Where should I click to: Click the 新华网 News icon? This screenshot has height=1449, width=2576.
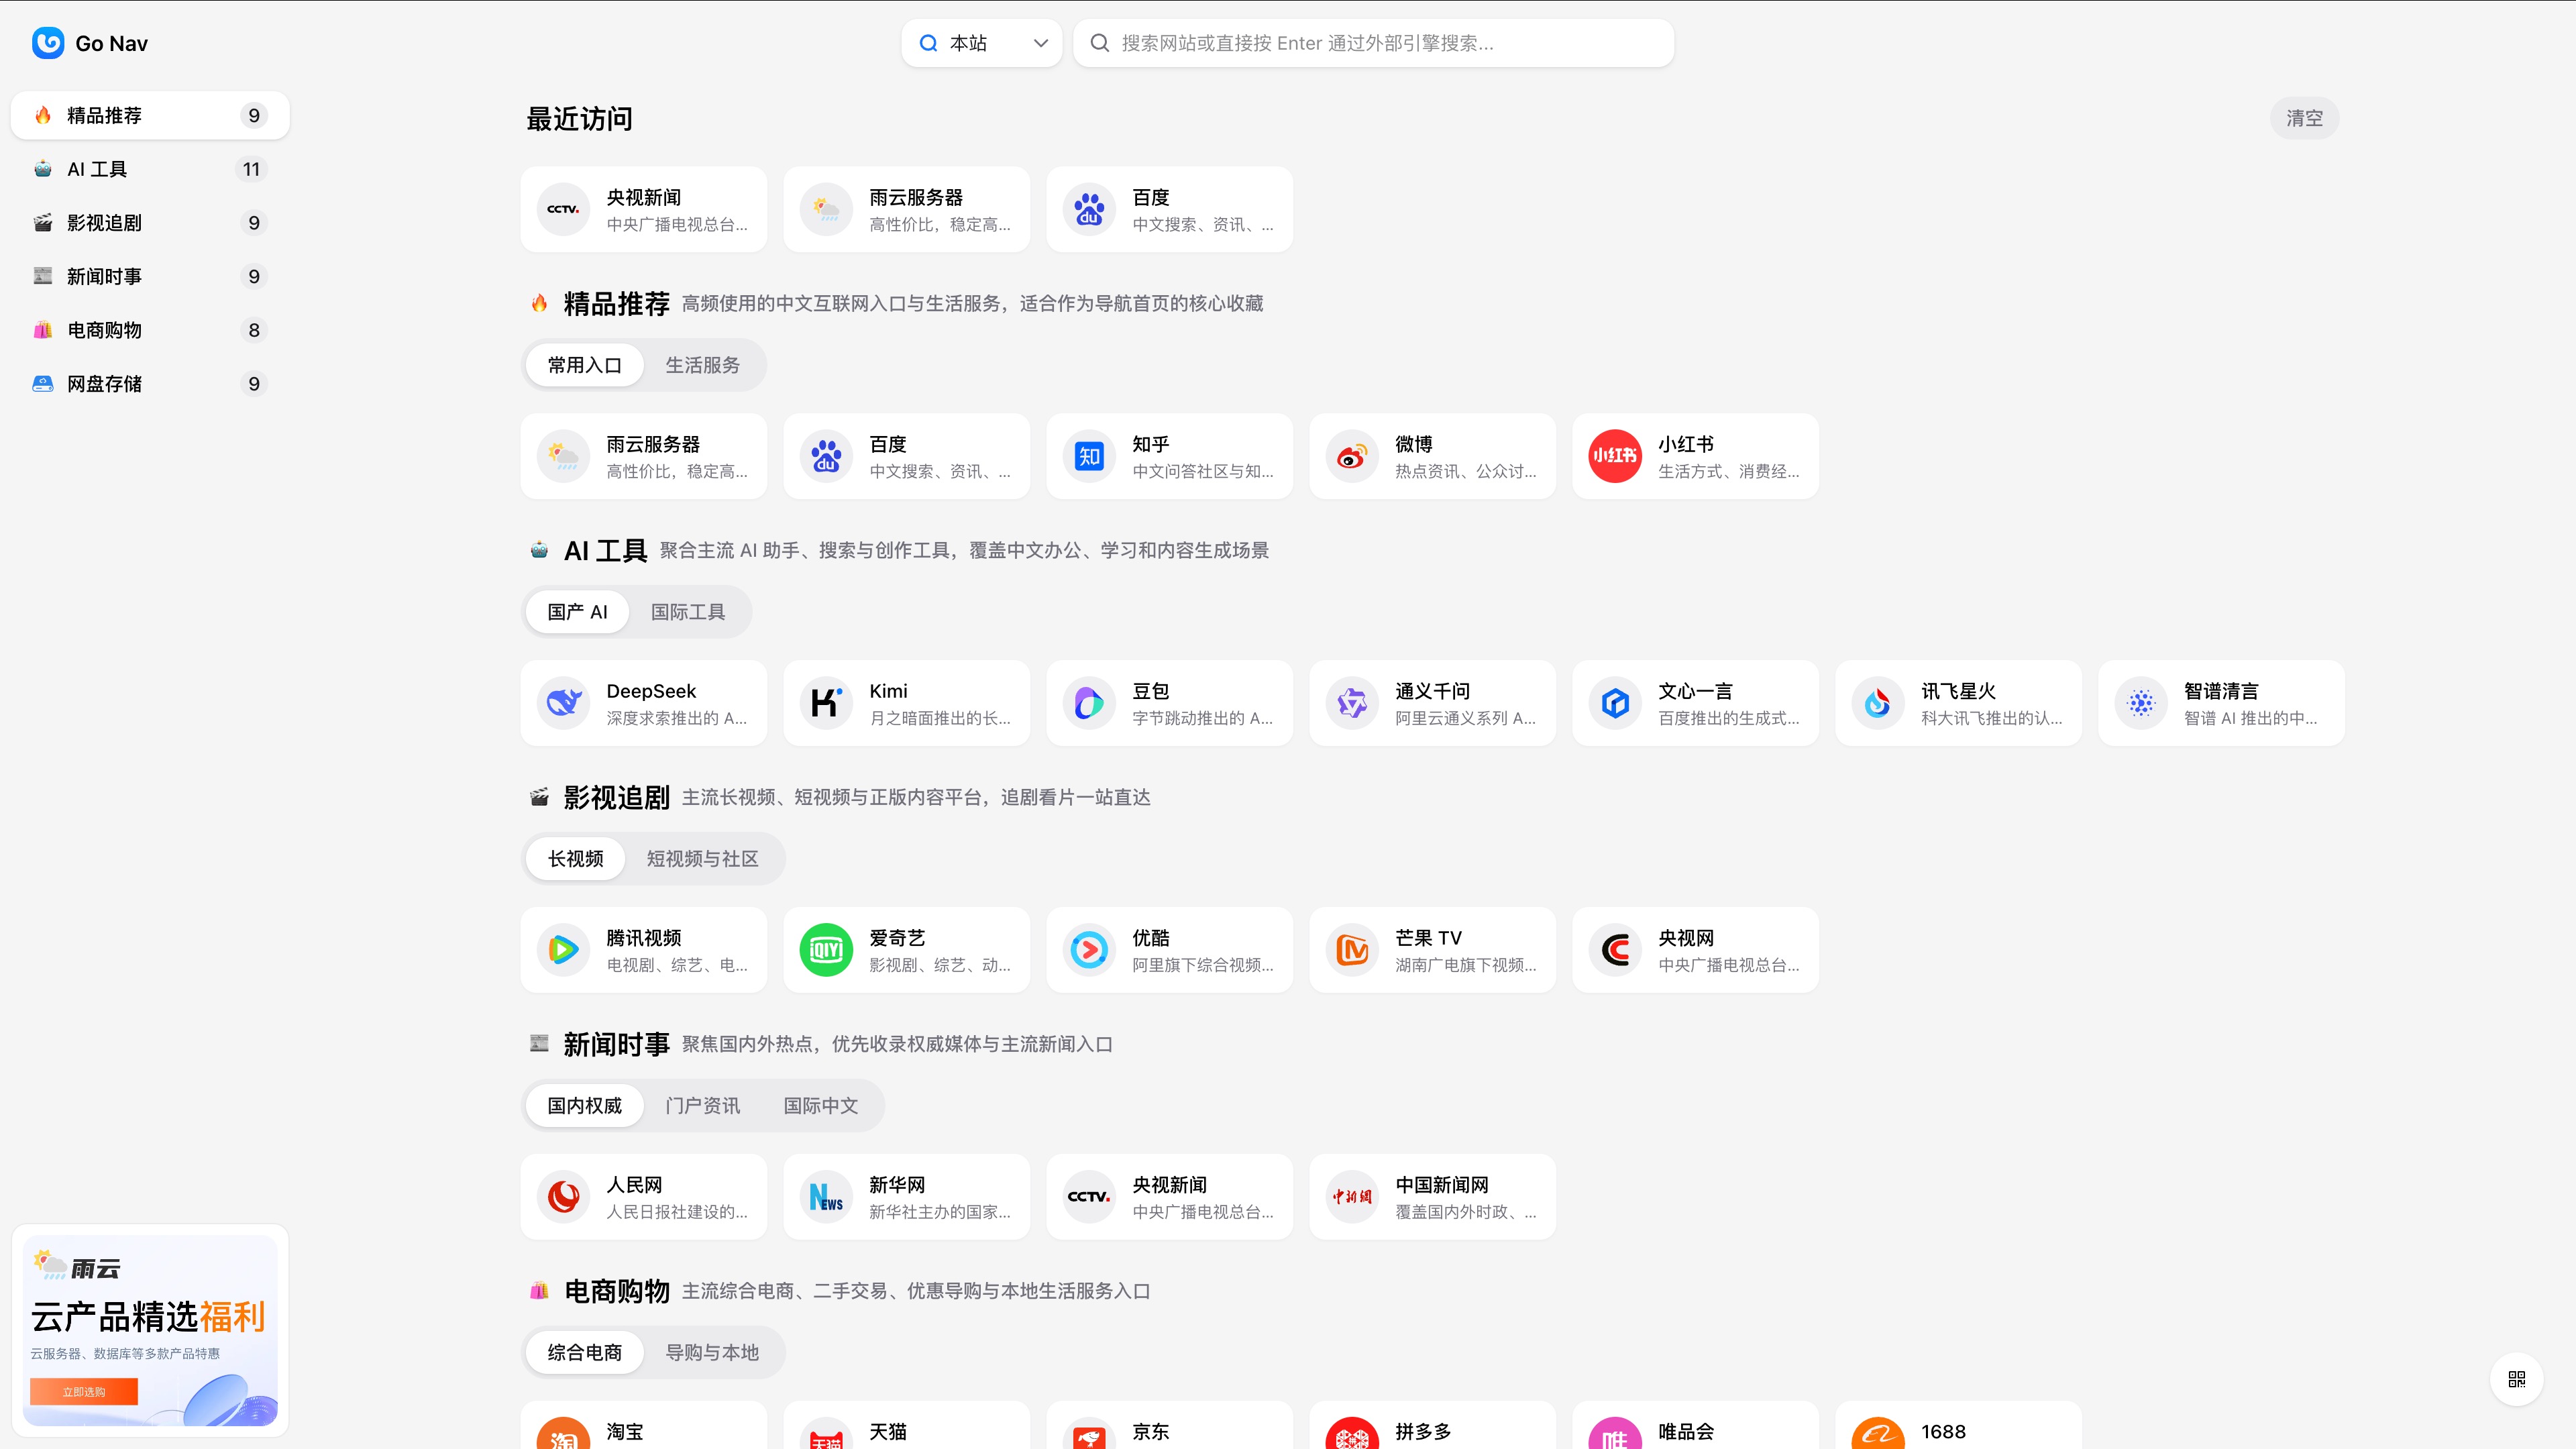[x=826, y=1197]
